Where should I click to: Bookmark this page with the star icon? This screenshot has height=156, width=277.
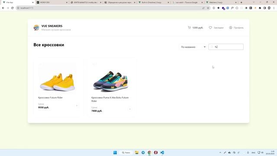tap(208, 8)
